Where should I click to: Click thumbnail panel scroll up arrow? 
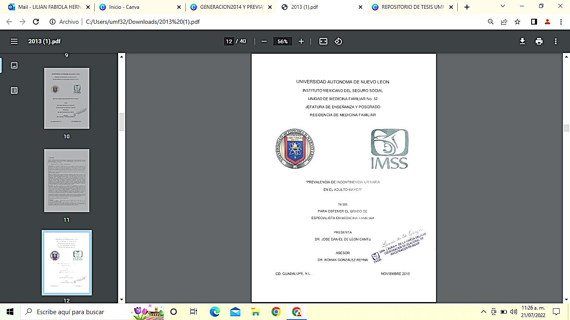(x=122, y=56)
